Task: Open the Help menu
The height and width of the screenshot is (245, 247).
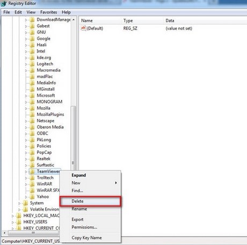Action: (66, 12)
